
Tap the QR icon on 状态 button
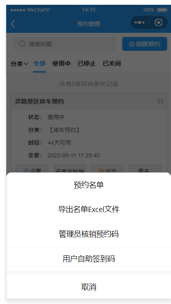click(101, 171)
